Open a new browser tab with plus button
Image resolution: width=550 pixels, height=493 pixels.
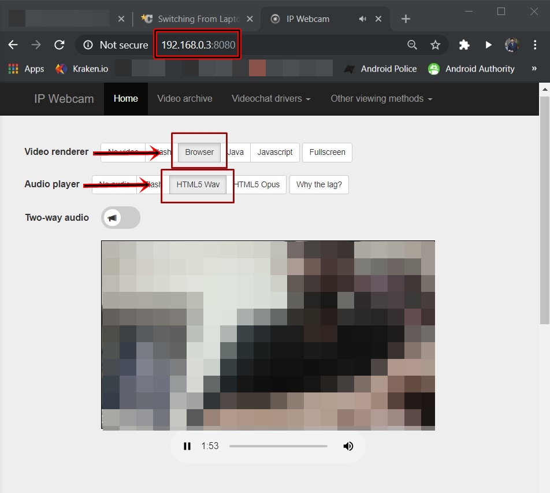(x=406, y=19)
